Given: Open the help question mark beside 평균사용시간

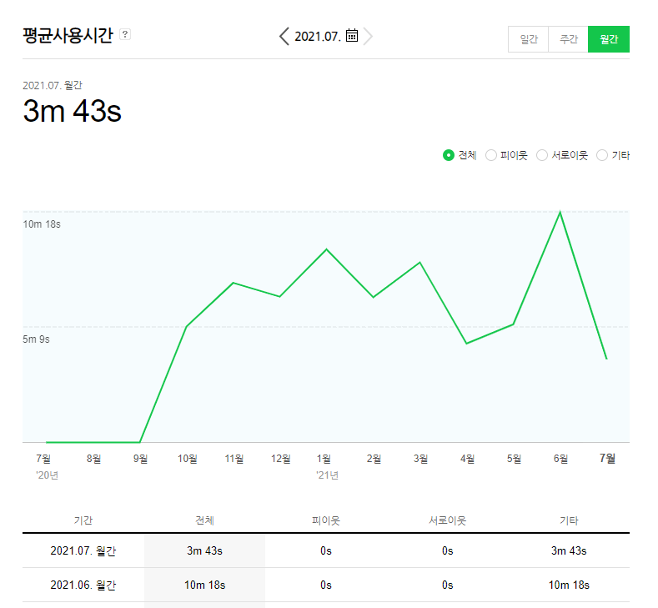Looking at the screenshot, I should pyautogui.click(x=125, y=34).
